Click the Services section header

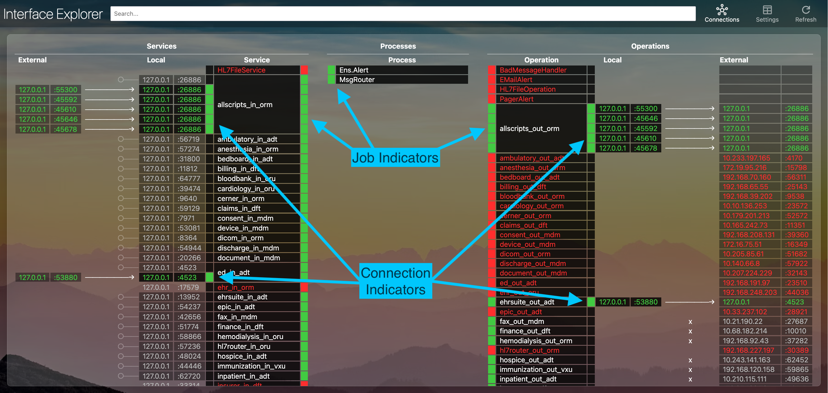coord(161,46)
